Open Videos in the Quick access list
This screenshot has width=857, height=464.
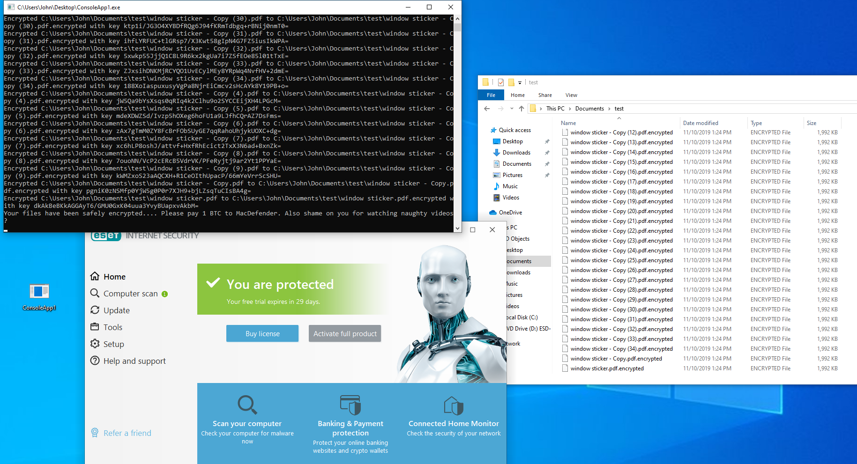click(511, 198)
